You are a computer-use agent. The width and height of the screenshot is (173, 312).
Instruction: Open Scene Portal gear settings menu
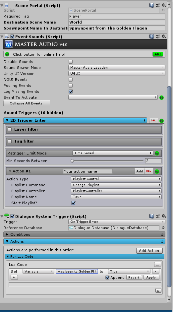[x=164, y=5]
